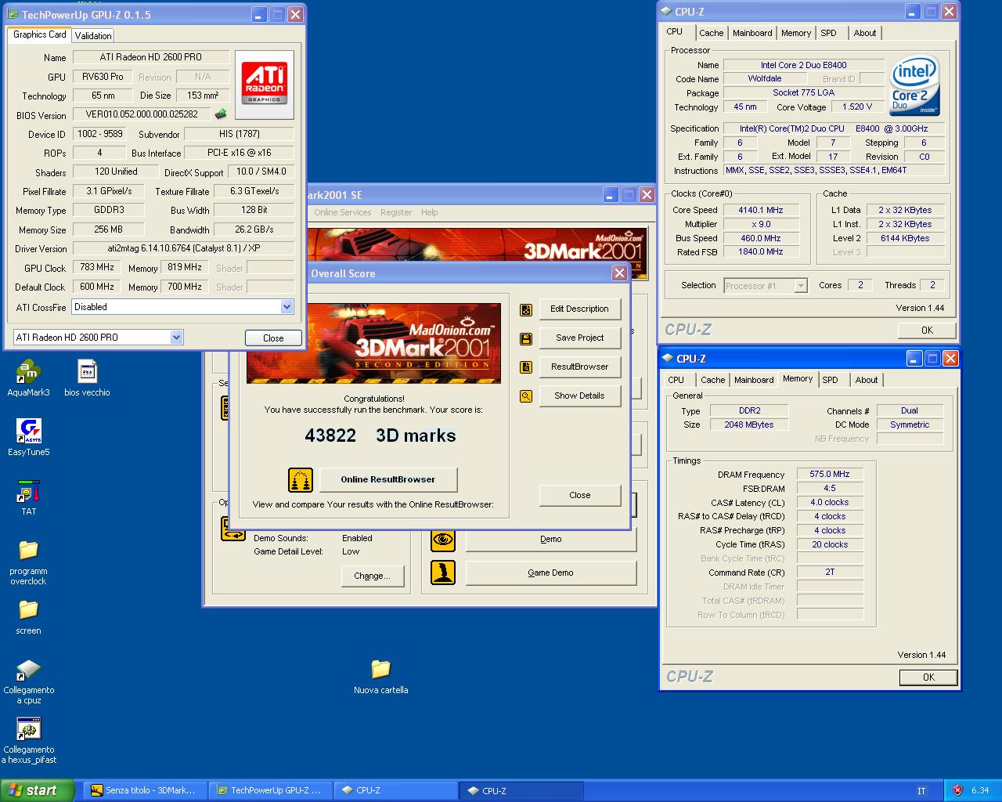
Task: Switch to CPU tab in lower CPU-Z
Action: pos(676,380)
